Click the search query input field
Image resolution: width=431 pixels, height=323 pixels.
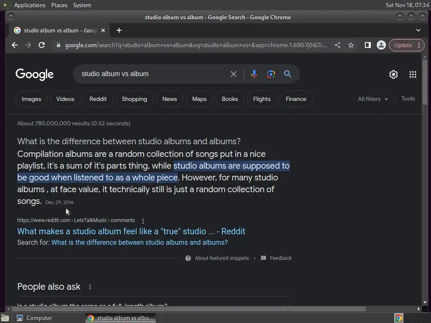152,74
